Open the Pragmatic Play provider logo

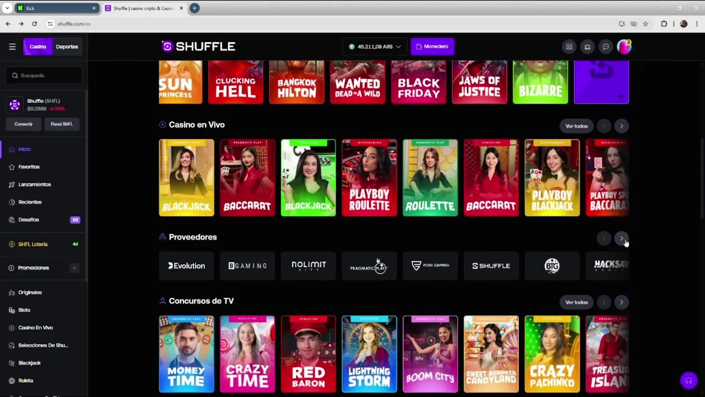pos(369,266)
